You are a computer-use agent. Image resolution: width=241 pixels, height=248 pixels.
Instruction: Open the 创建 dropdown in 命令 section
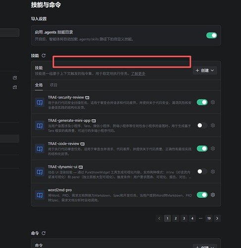(205, 247)
